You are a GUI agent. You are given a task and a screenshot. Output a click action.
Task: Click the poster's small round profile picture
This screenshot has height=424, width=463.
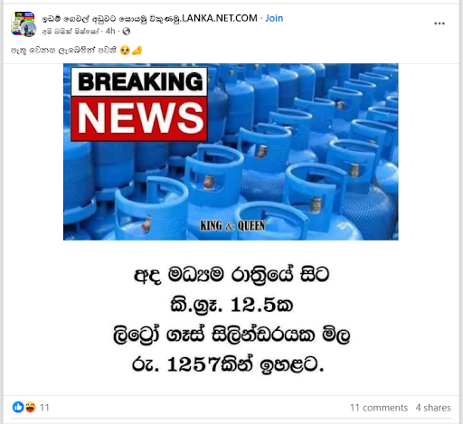29,29
